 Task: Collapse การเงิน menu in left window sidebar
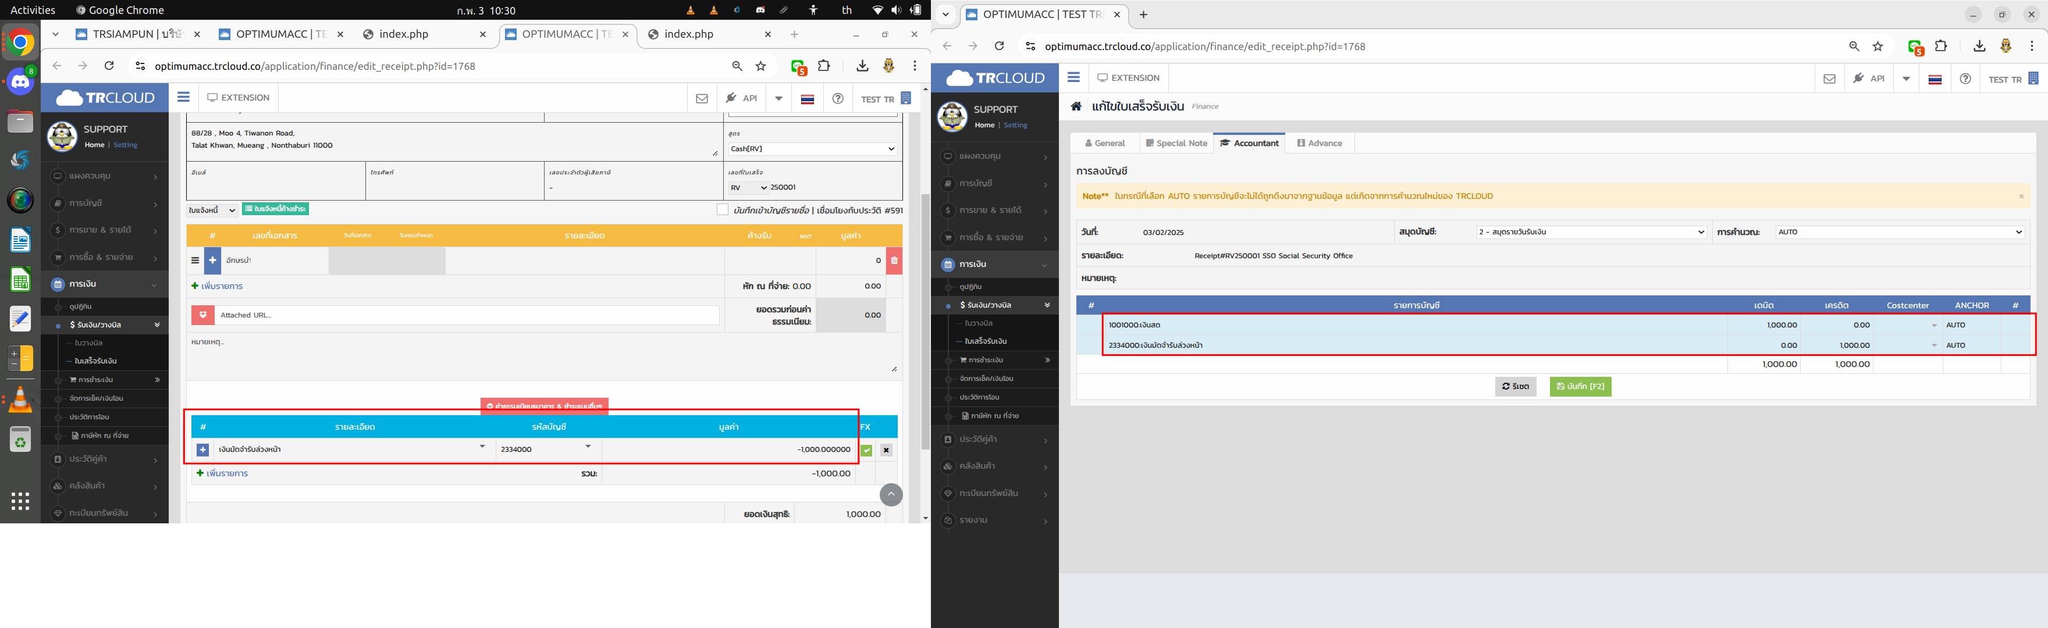105,284
